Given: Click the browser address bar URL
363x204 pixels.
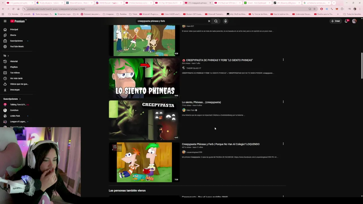Looking at the screenshot, I should tap(56, 9).
